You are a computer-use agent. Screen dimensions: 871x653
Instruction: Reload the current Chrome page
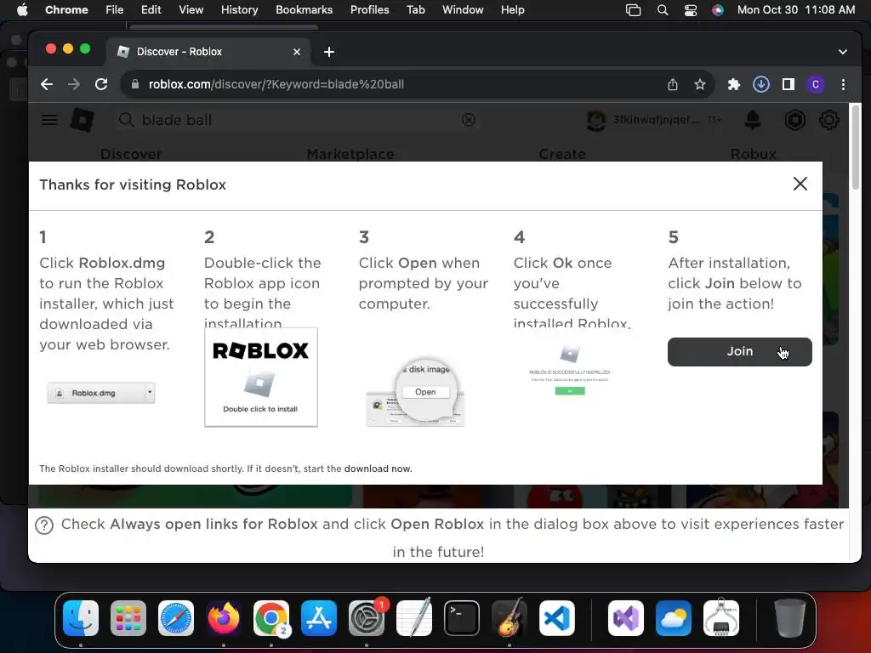(101, 84)
